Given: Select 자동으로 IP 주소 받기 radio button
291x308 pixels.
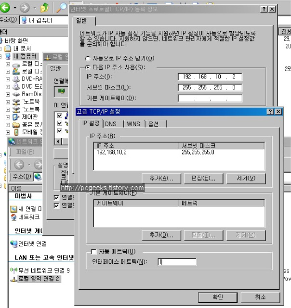Looking at the screenshot, I should tap(88, 58).
